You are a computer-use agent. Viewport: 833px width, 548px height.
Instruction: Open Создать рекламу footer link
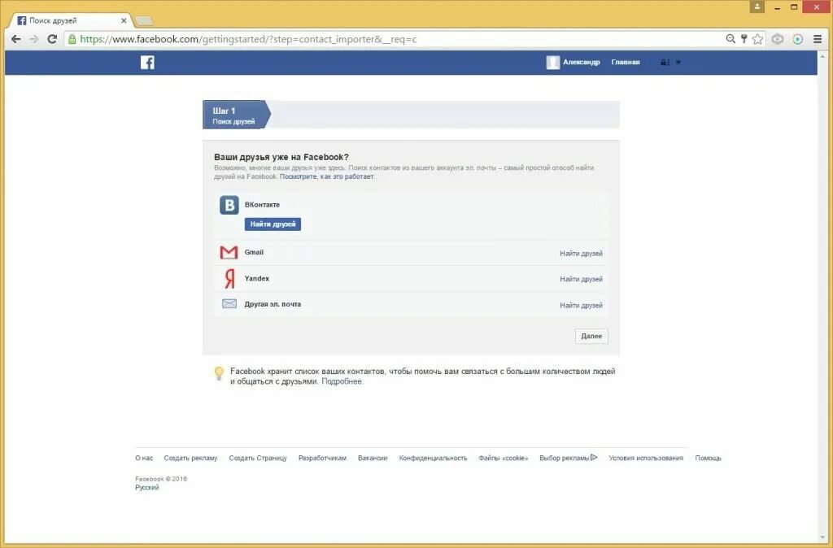click(190, 458)
